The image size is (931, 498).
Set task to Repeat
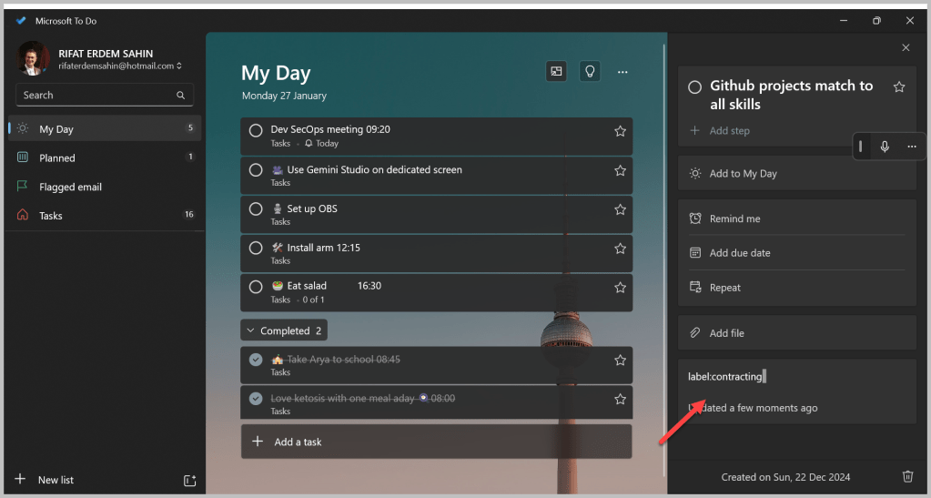797,288
